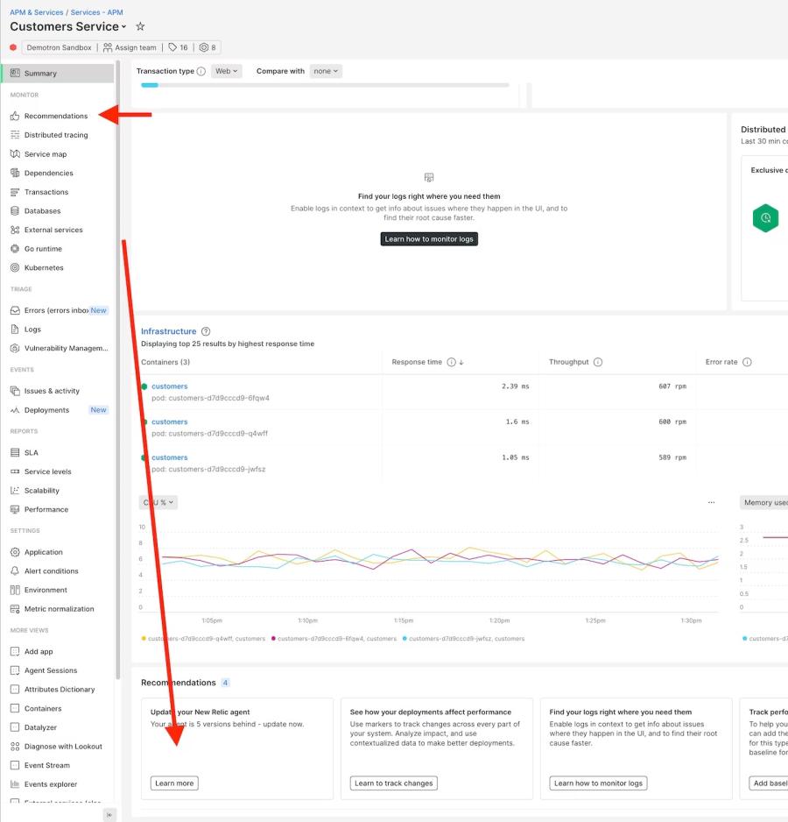Sort by Response time arrow icon
The width and height of the screenshot is (788, 822).
point(461,362)
